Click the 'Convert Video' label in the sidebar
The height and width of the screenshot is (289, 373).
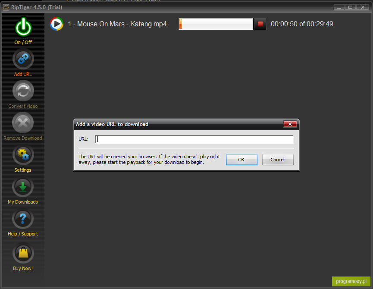23,106
